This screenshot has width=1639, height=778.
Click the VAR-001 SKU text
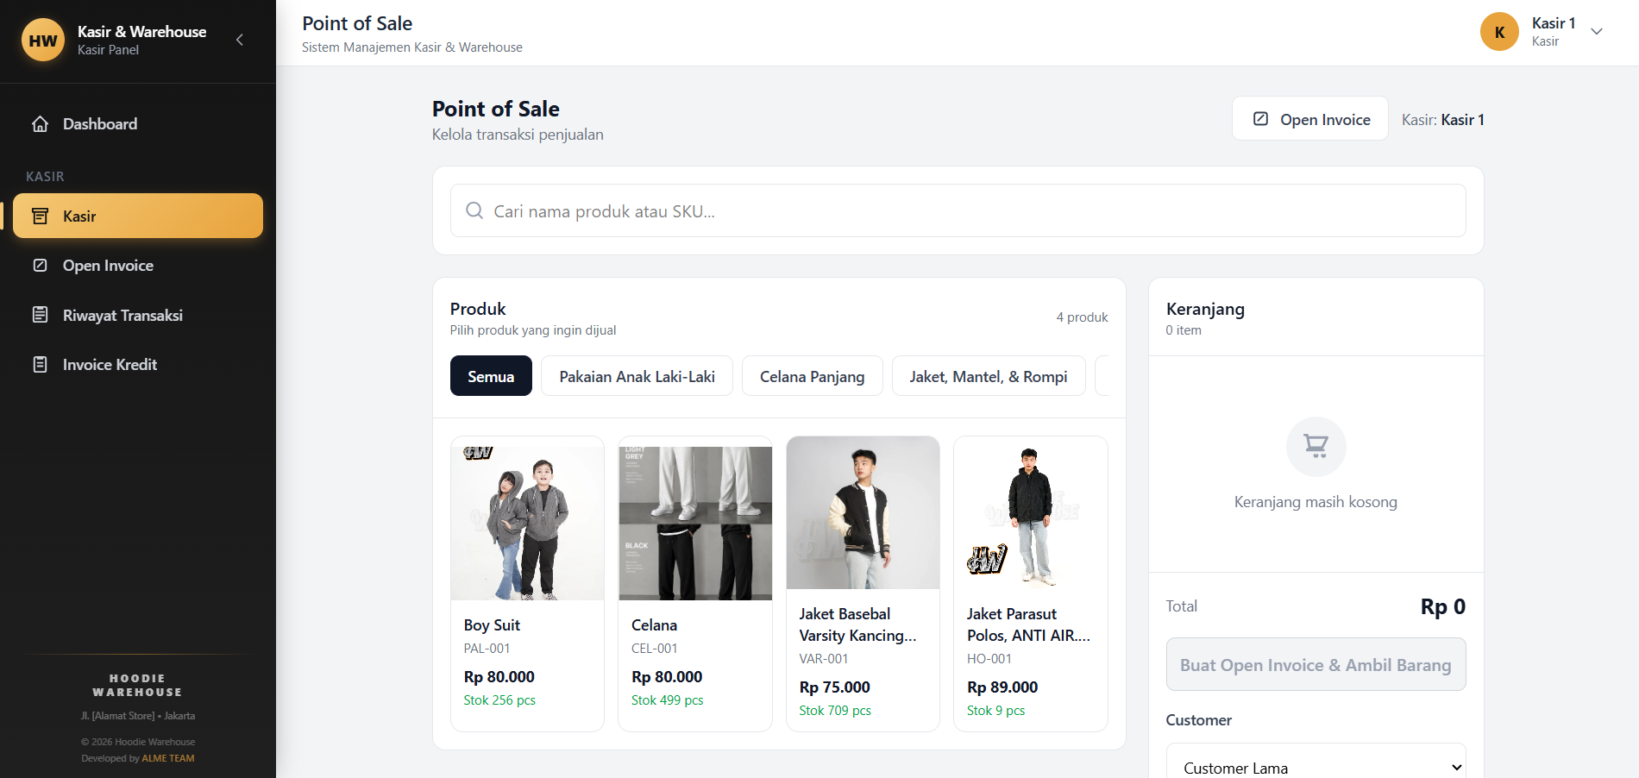point(824,659)
